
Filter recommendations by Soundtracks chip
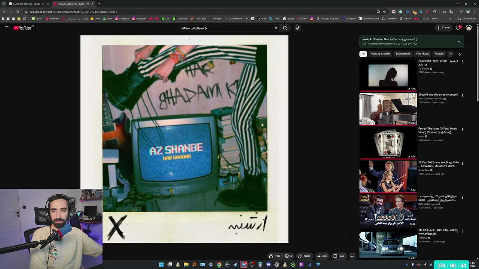click(x=403, y=54)
